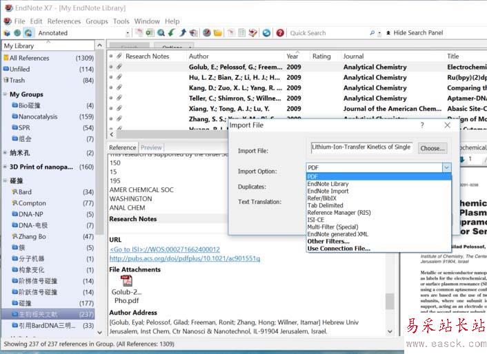Click the Format Bibliography toolbar icon

pos(241,32)
